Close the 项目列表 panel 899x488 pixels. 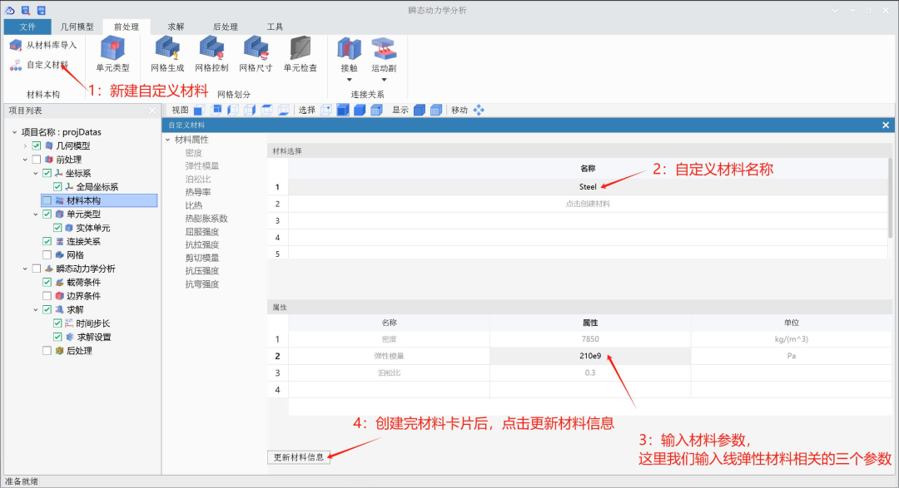[x=152, y=111]
